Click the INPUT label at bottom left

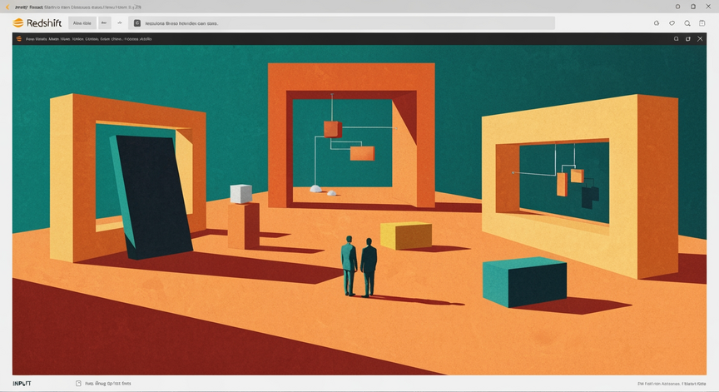pos(22,384)
